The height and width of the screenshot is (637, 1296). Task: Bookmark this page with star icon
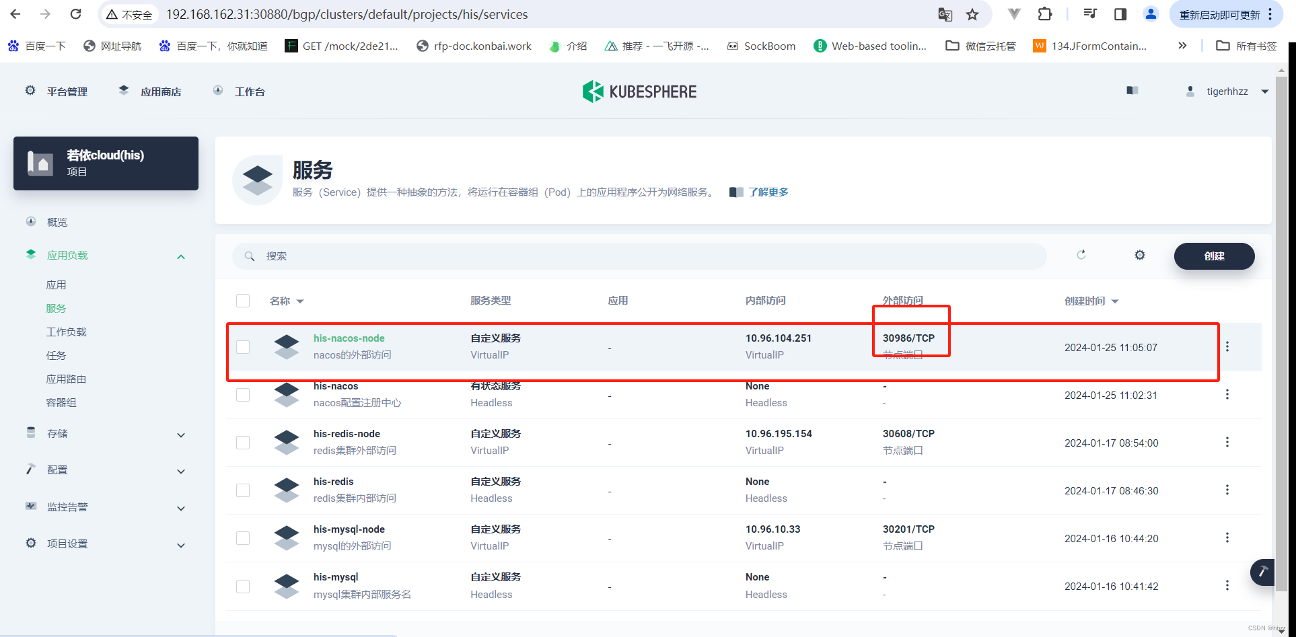click(972, 14)
